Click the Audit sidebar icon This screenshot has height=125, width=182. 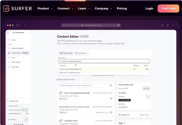point(9,58)
